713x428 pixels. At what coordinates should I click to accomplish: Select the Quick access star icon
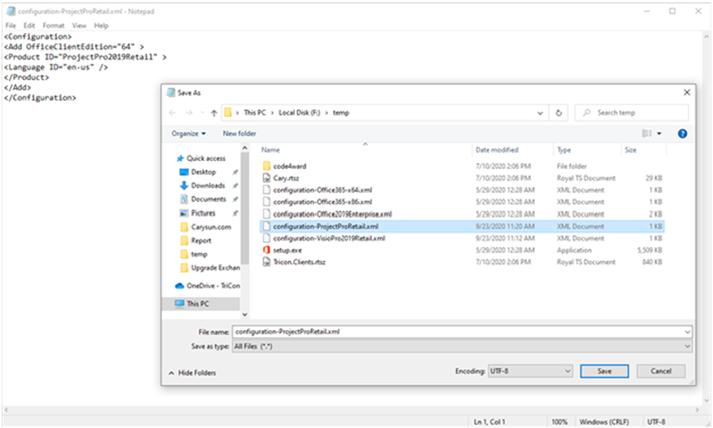[180, 159]
